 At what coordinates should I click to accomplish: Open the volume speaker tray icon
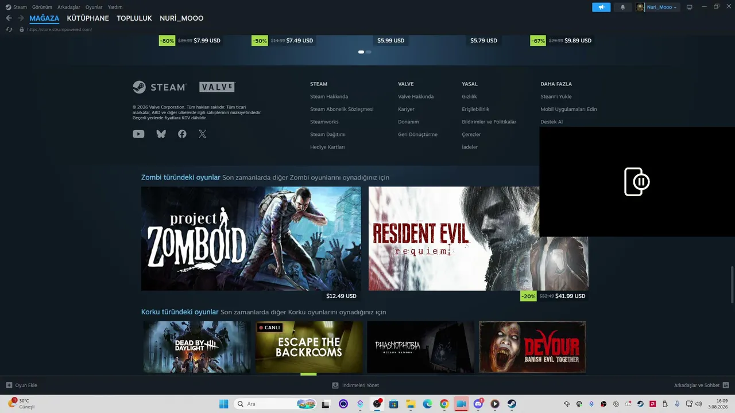coord(699,404)
